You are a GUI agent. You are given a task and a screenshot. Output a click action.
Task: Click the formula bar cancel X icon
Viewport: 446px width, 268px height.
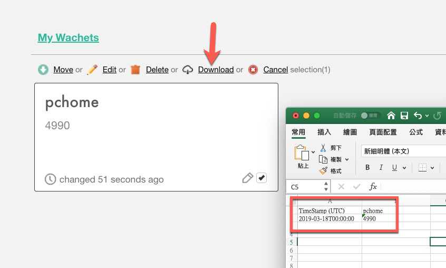341,187
